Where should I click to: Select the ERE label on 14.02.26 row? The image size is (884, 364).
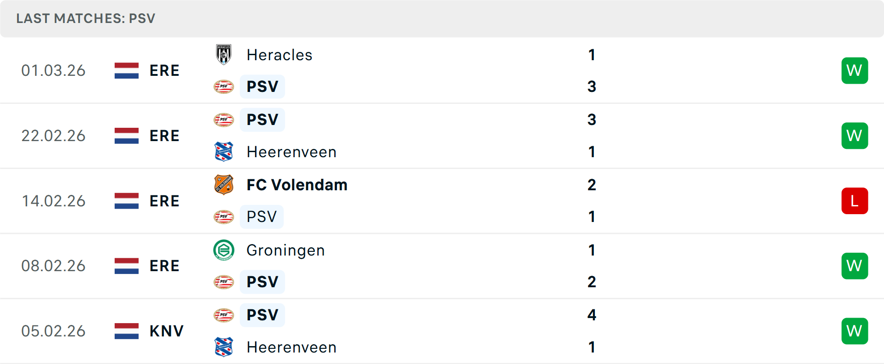point(164,201)
